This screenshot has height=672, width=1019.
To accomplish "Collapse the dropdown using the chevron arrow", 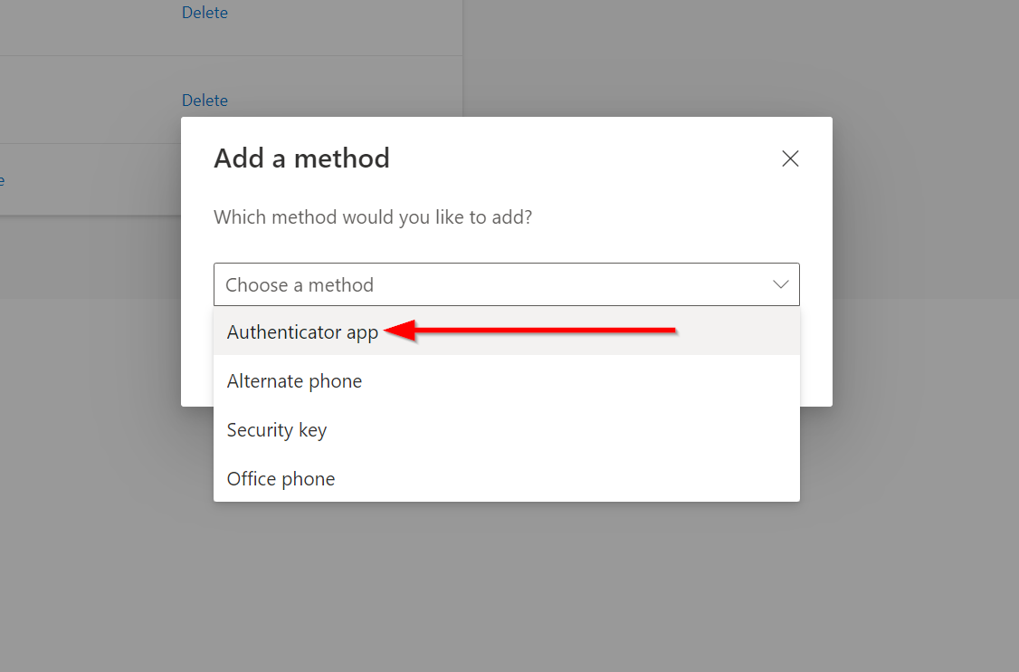I will [780, 284].
